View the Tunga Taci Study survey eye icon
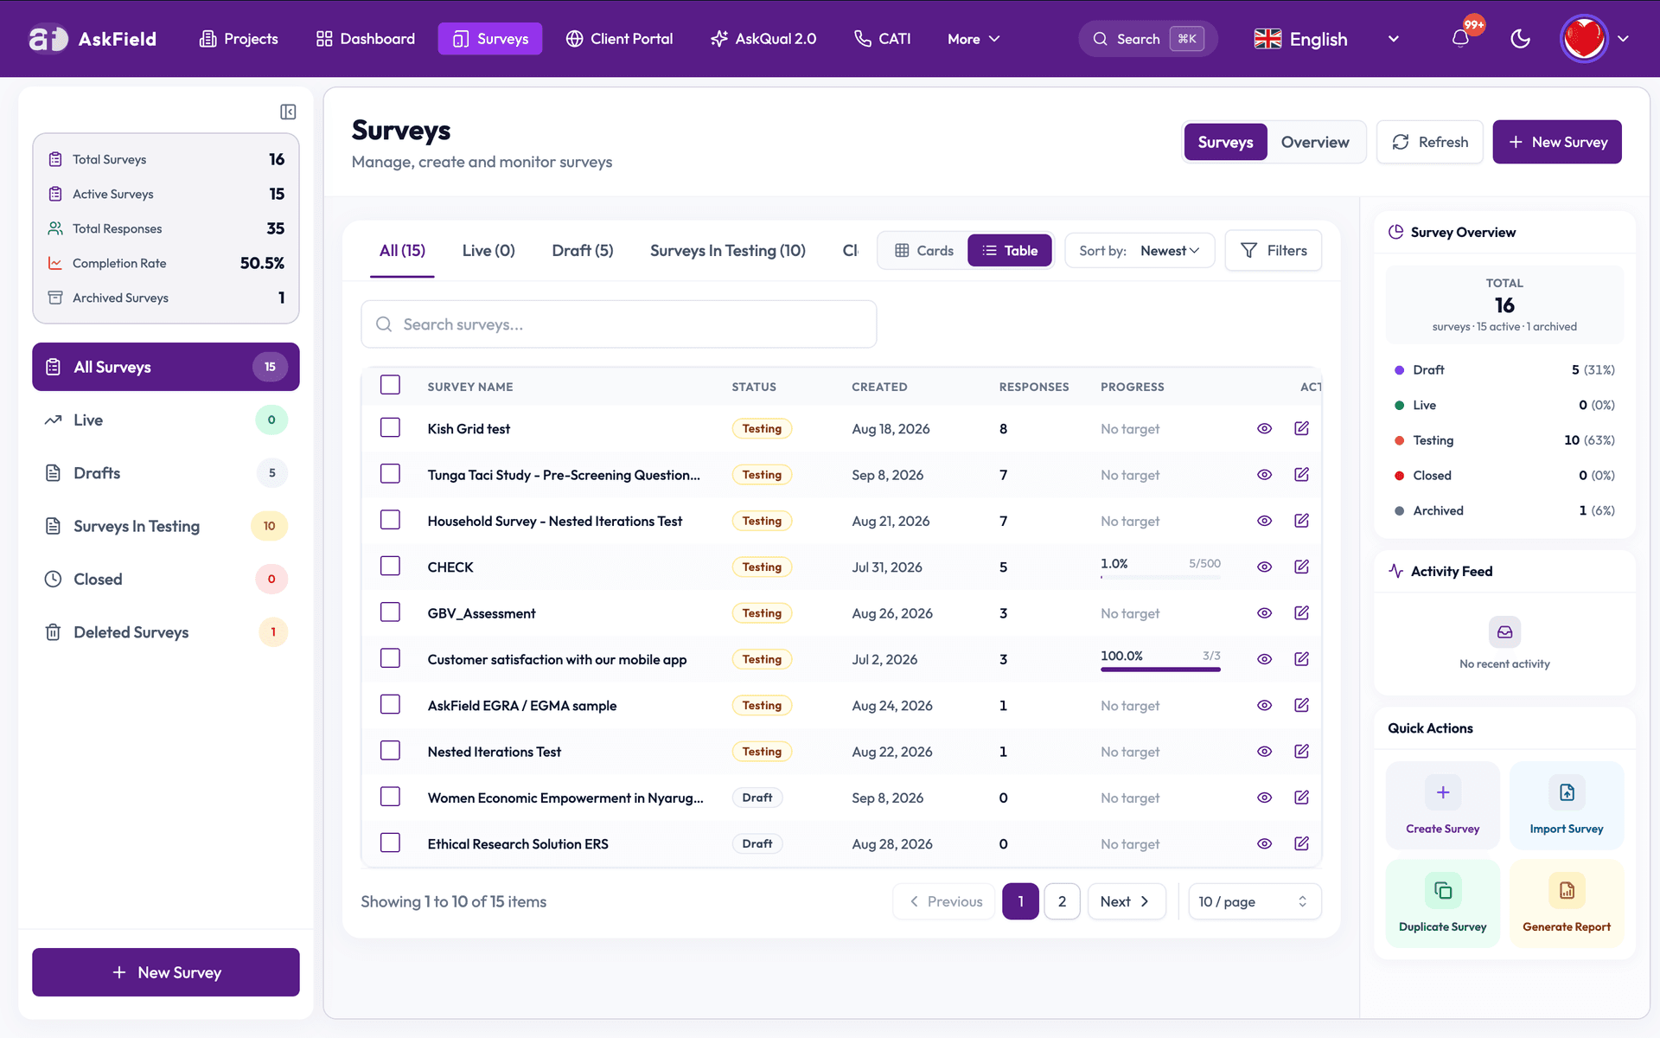1660x1038 pixels. tap(1264, 475)
